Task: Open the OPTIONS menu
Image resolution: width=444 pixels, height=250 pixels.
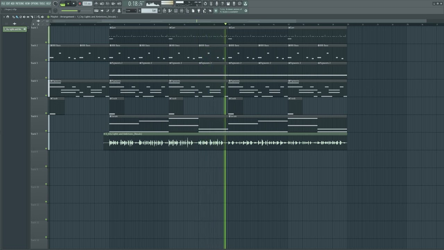Action: click(35, 3)
